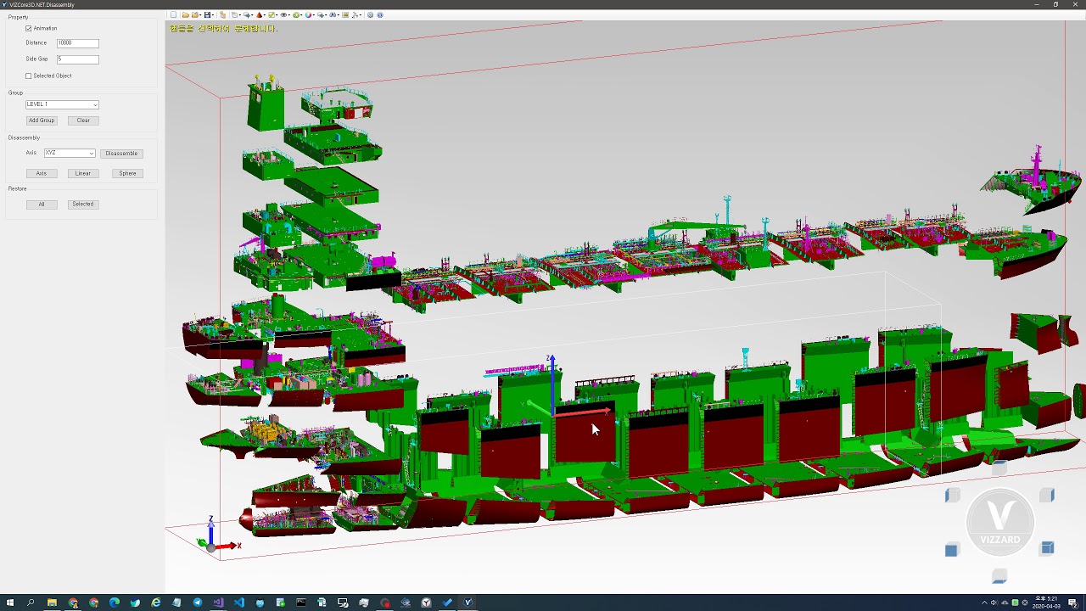Open the Windows Start menu
The image size is (1086, 611).
(x=10, y=603)
